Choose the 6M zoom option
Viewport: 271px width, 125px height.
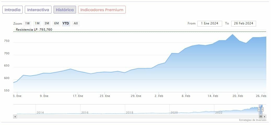pyautogui.click(x=56, y=23)
